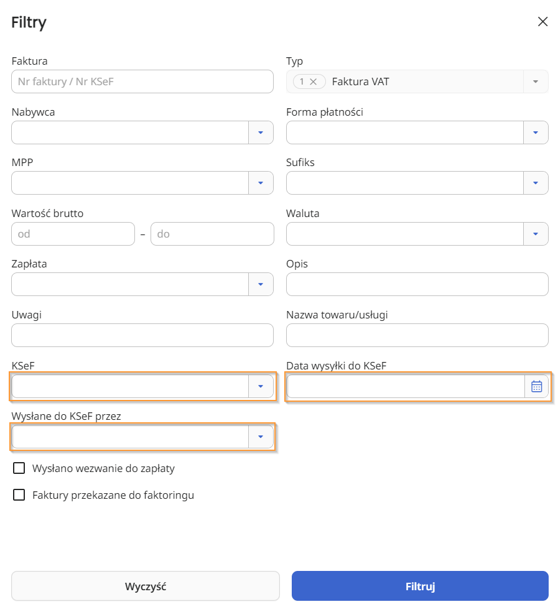Open the Waluta dropdown
The image size is (558, 607).
tap(536, 234)
